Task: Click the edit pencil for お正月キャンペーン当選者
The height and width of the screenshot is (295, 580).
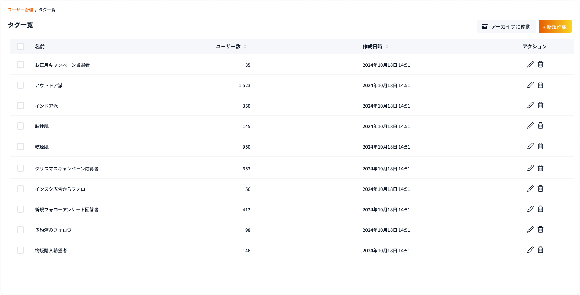Action: [x=530, y=64]
